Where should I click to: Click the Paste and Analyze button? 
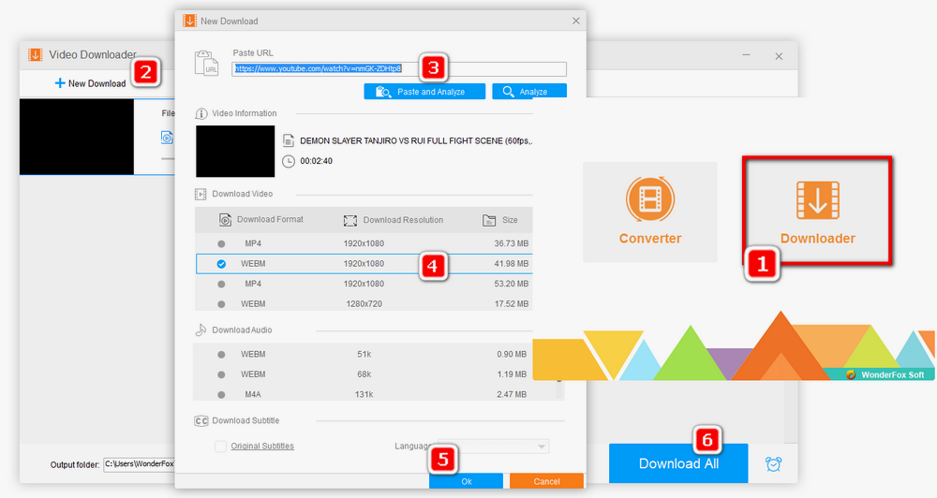pos(424,92)
